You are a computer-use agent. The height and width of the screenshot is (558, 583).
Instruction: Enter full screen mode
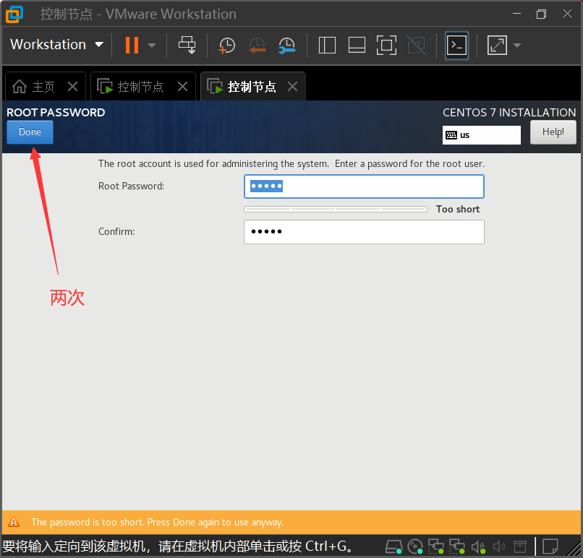pyautogui.click(x=386, y=46)
